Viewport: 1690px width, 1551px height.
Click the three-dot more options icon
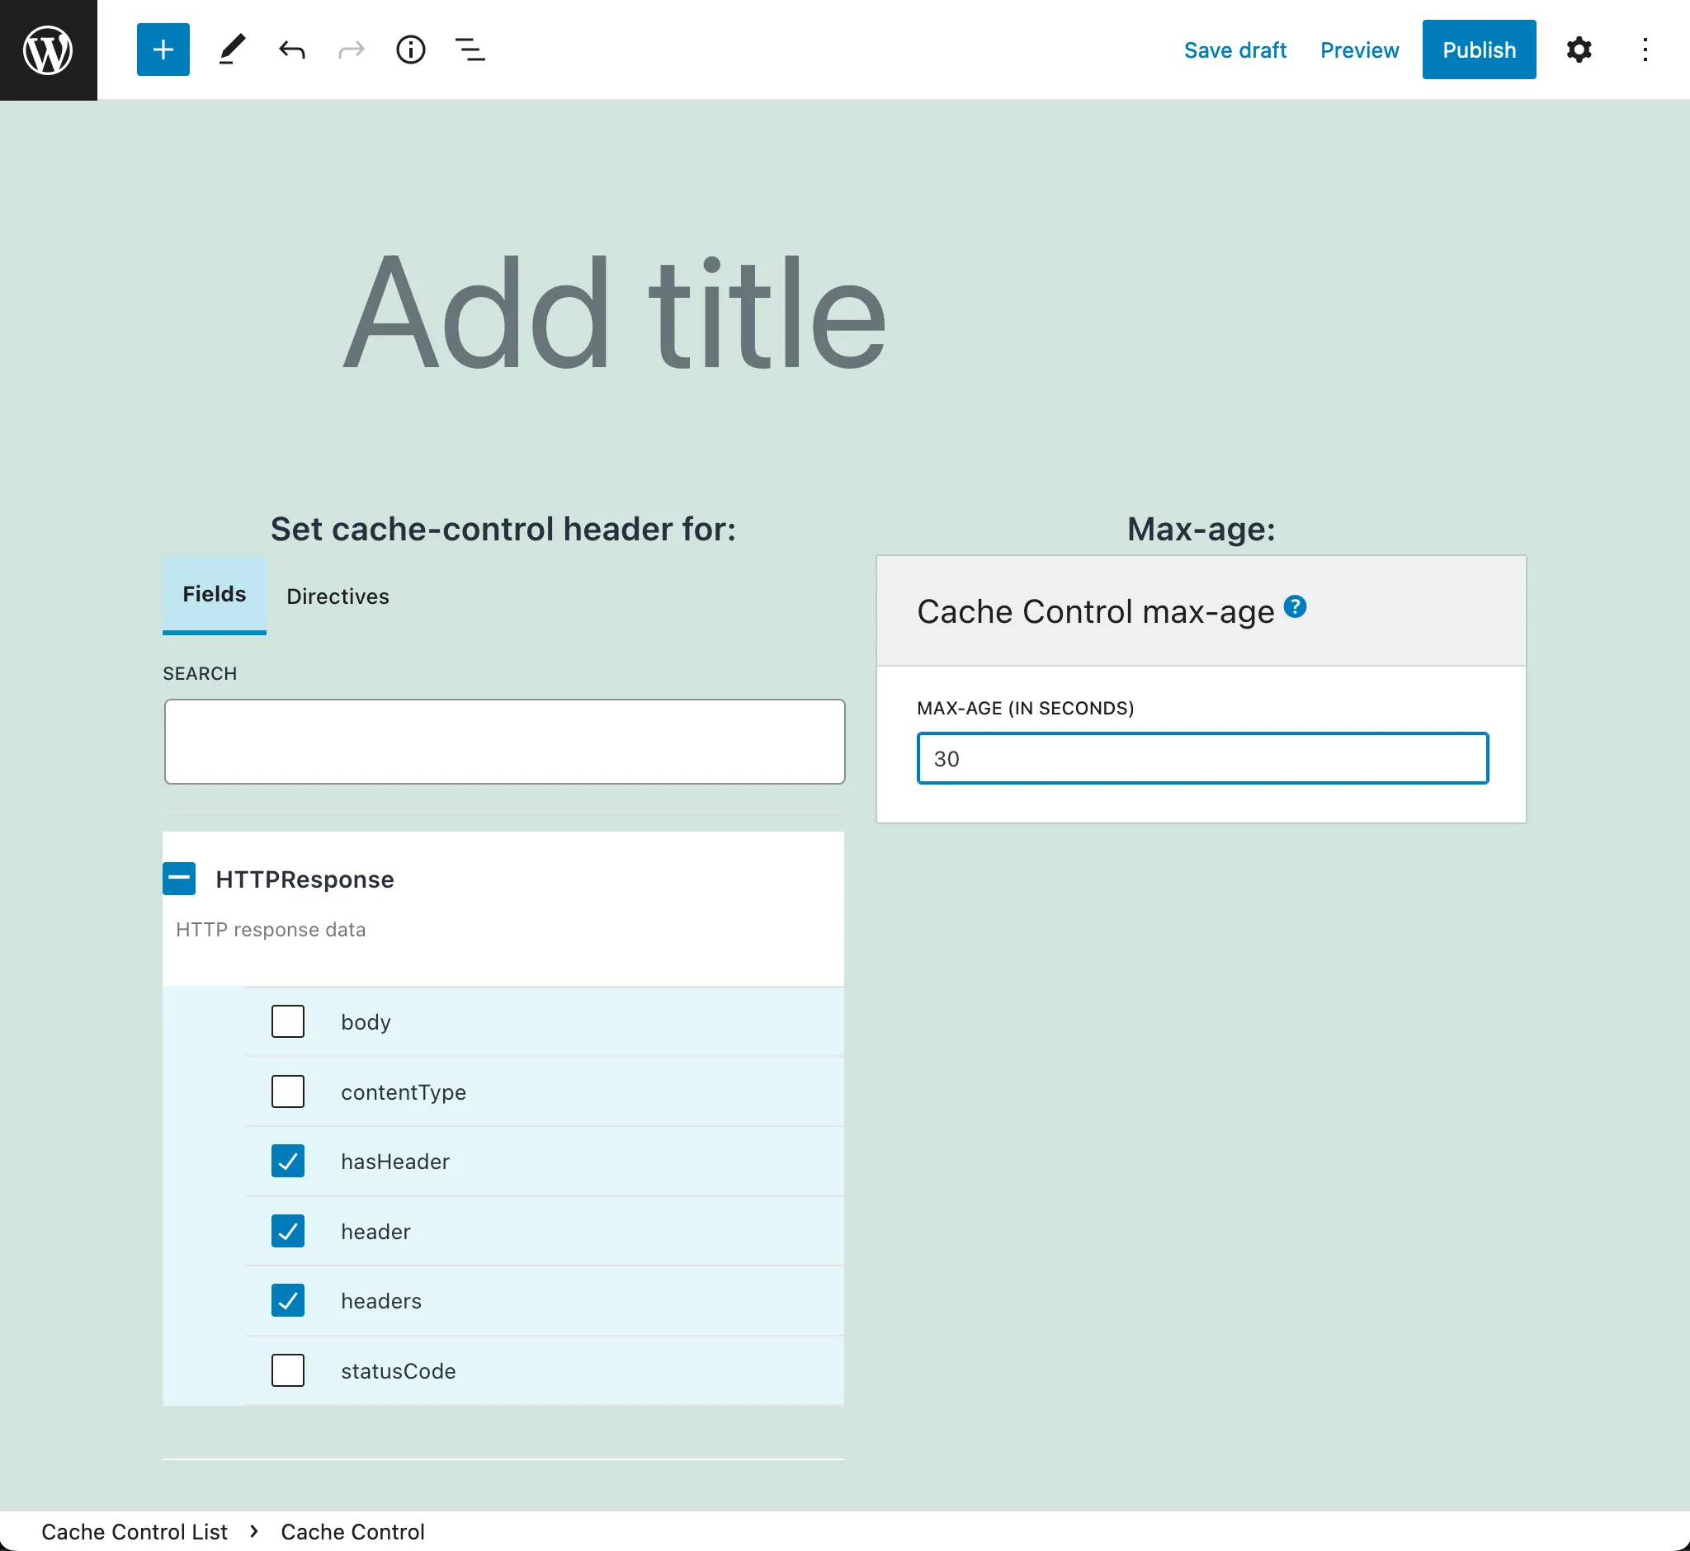click(x=1645, y=49)
